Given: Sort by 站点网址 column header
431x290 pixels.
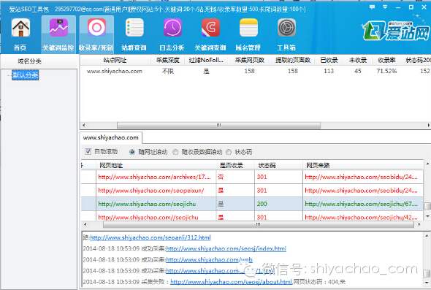Looking at the screenshot, I should 115,60.
